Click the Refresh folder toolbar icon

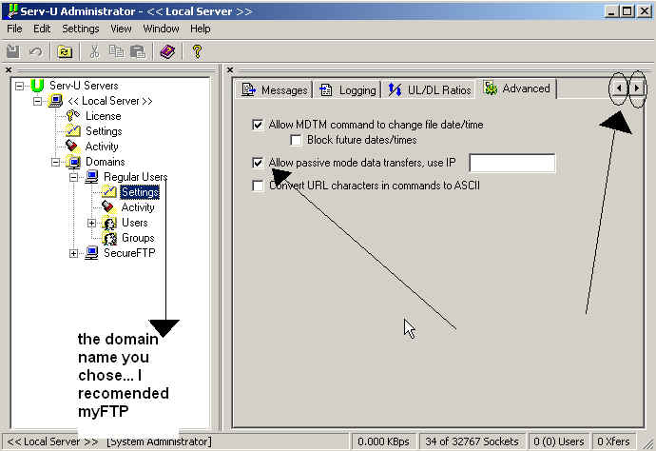tap(65, 52)
